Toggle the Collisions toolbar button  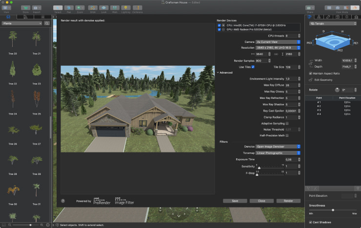tap(138, 8)
